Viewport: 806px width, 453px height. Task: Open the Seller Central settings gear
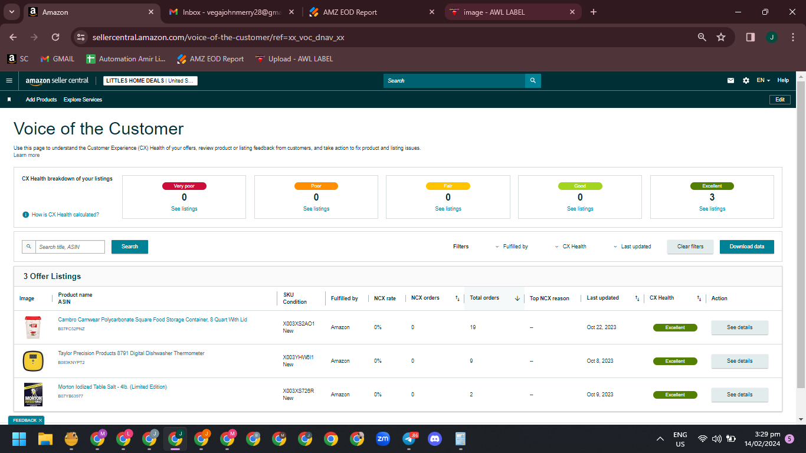(746, 81)
